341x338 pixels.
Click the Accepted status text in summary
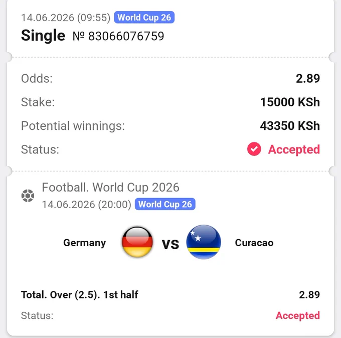pos(294,149)
